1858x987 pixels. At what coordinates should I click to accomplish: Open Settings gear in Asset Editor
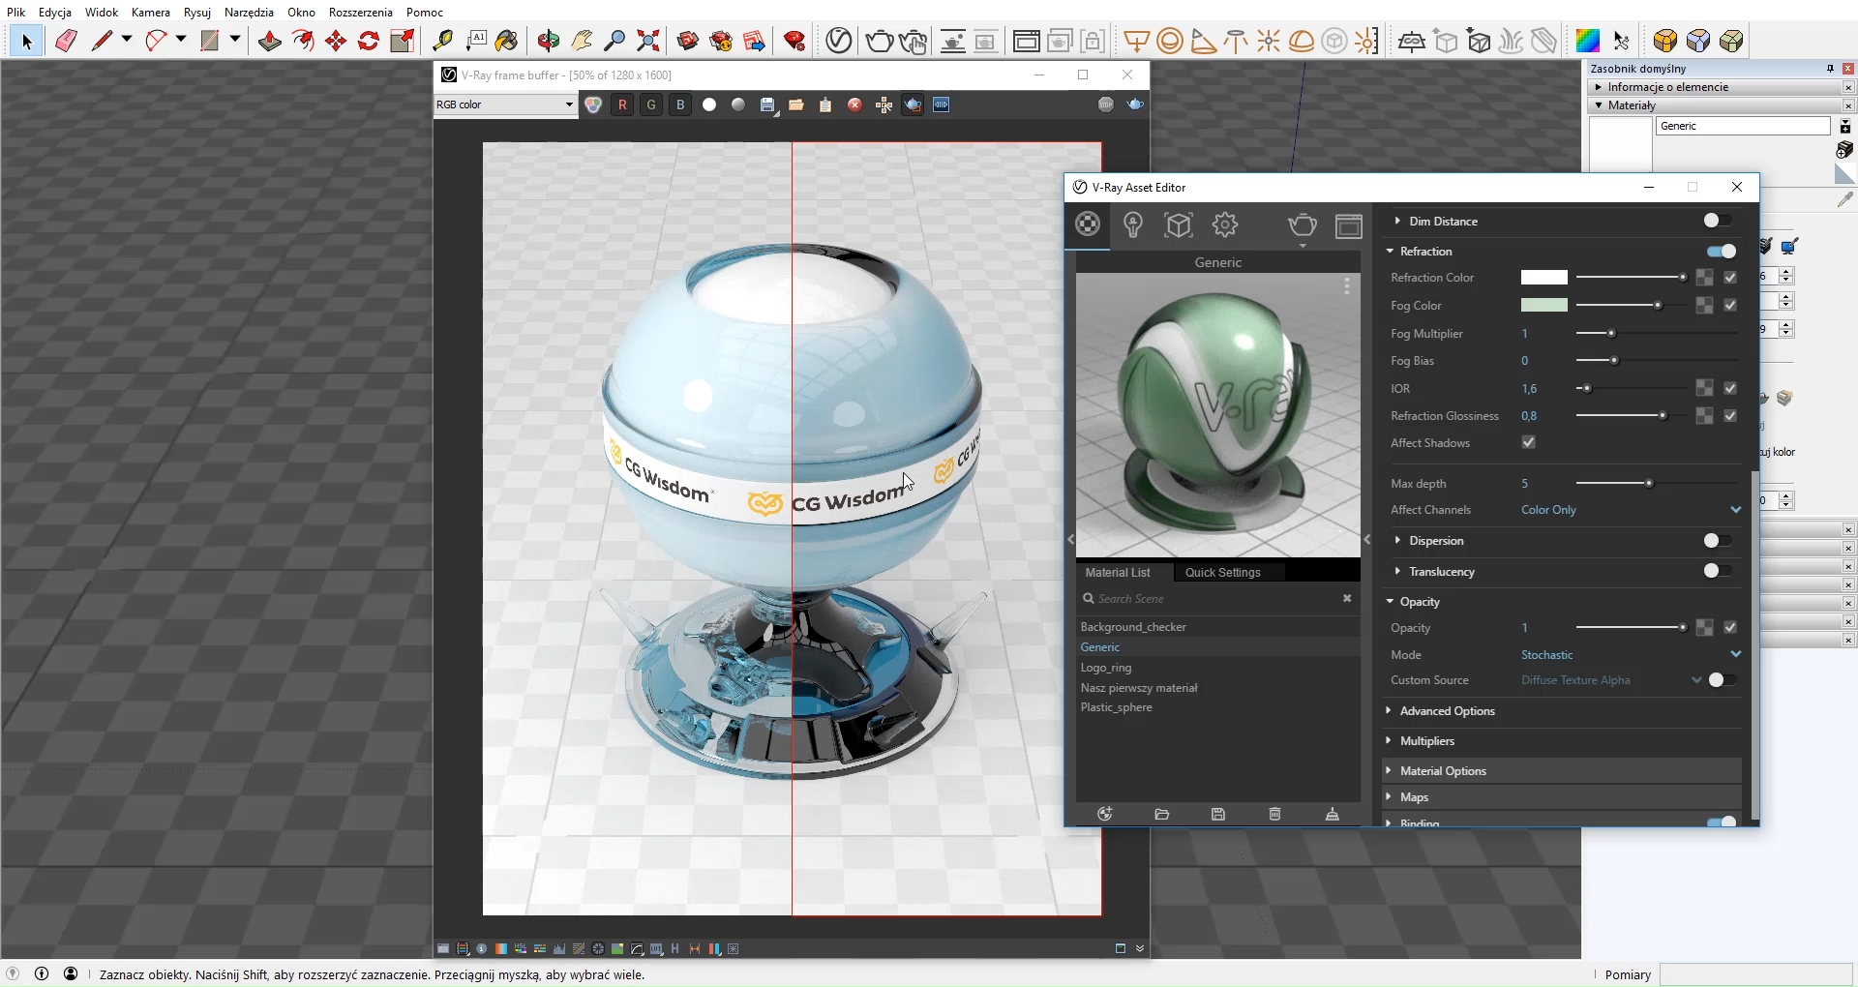coord(1225,224)
